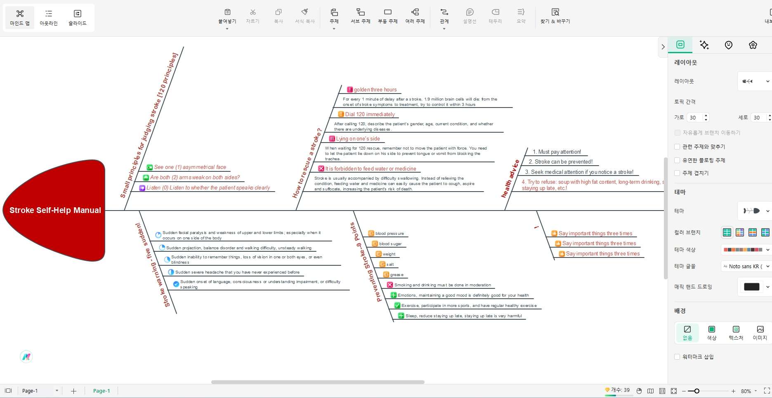
Task: Enable 관련 주제와 맞추기 checkbox
Action: click(677, 147)
